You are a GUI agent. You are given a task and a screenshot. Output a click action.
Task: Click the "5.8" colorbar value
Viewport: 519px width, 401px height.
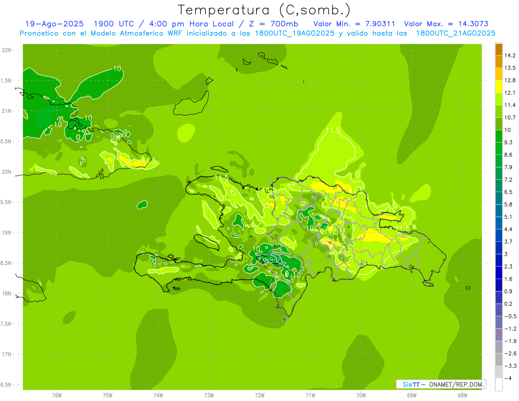(x=508, y=204)
